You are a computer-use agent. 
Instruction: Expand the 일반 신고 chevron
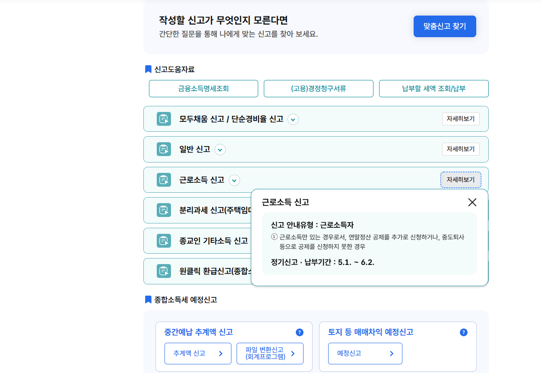[220, 150]
